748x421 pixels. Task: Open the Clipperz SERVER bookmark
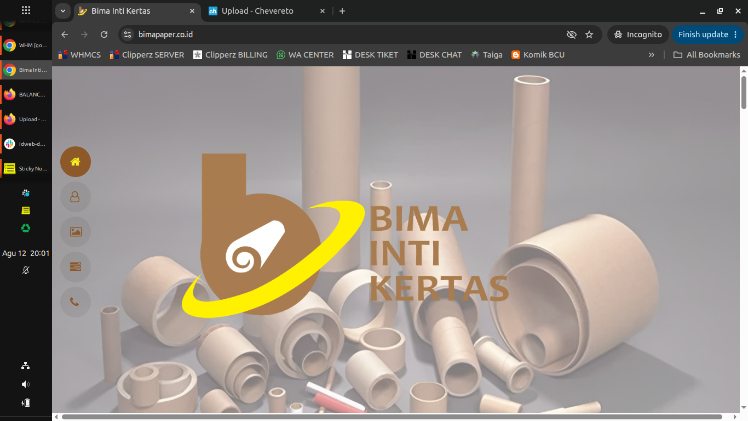[147, 55]
